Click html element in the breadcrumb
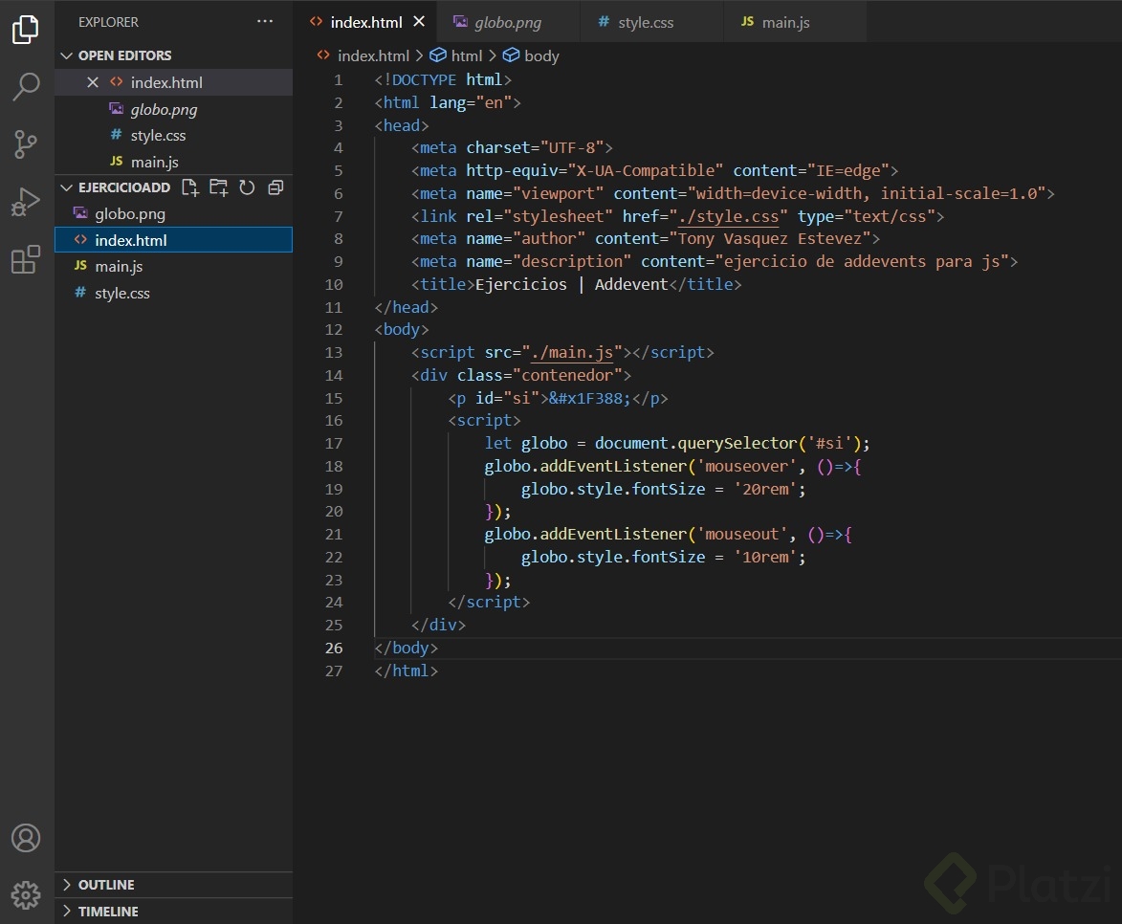 pyautogui.click(x=466, y=55)
